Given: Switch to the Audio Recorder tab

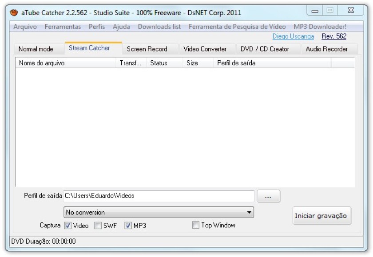Looking at the screenshot, I should tap(329, 49).
